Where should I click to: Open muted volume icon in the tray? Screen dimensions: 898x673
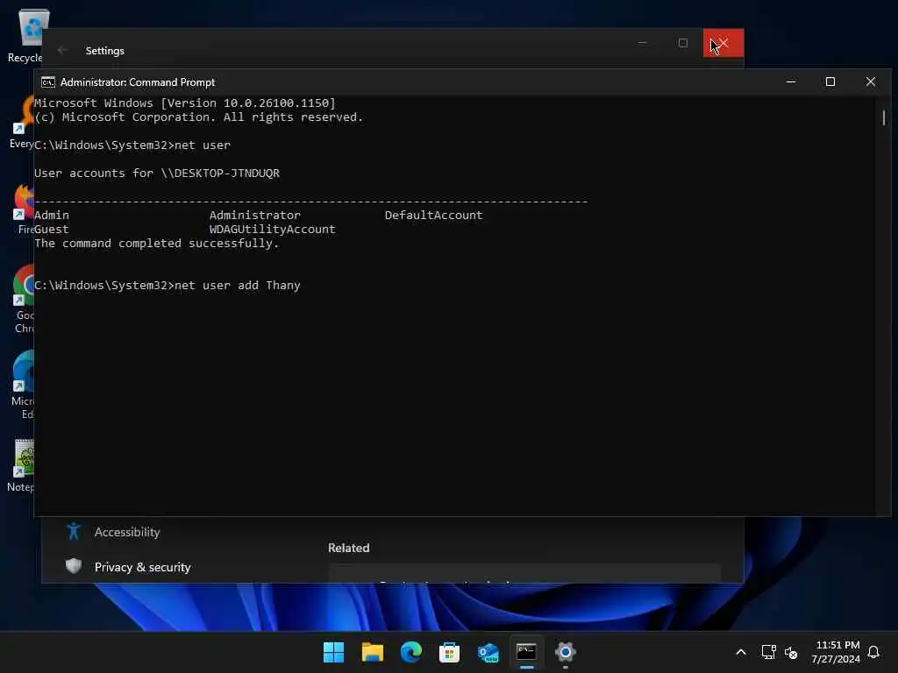click(791, 652)
